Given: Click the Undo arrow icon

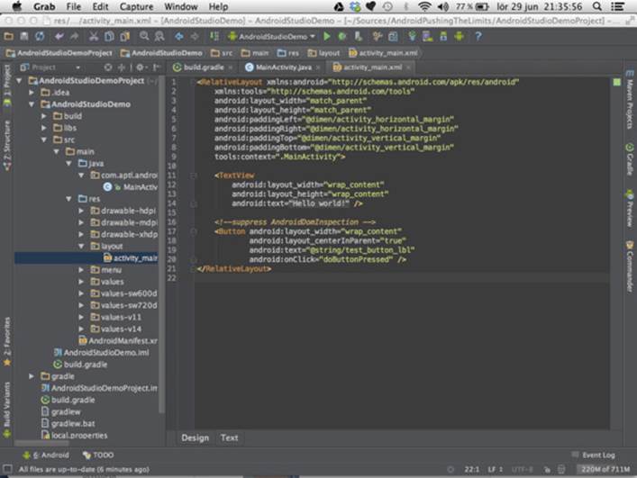Looking at the screenshot, I should (x=59, y=37).
